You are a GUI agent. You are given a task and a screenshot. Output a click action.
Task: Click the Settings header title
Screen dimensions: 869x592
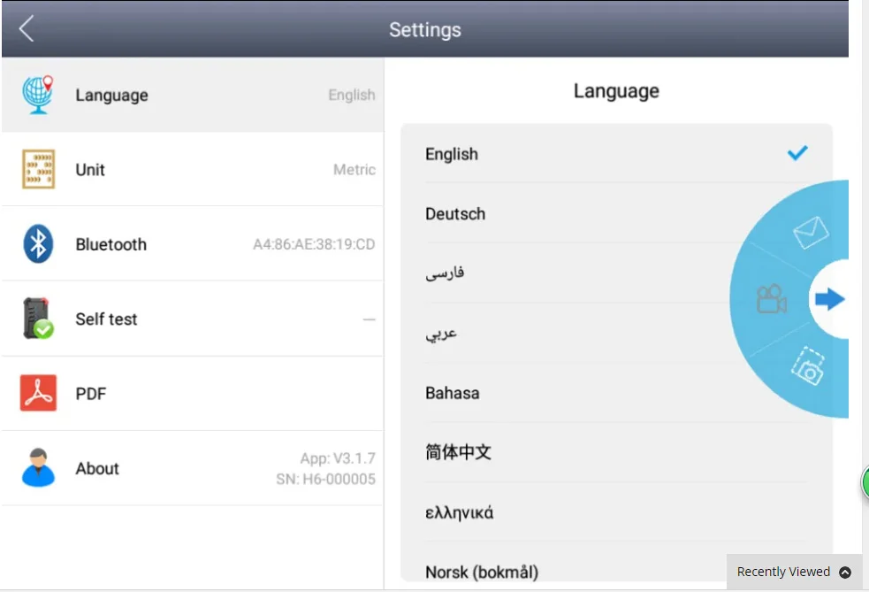(424, 29)
